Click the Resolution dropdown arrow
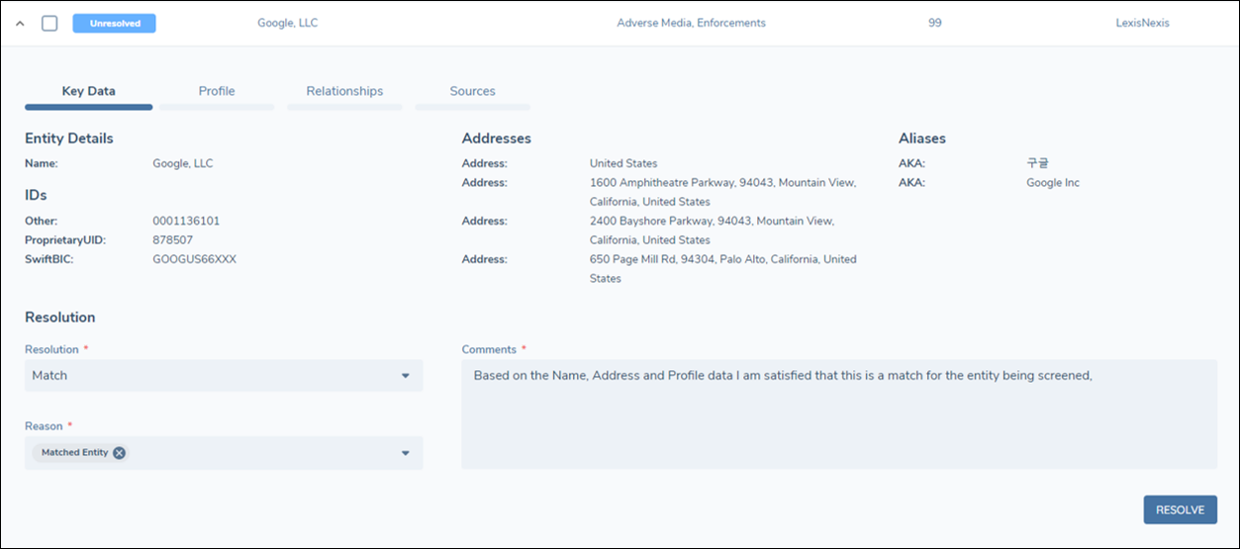Screen dimensions: 1240x549 [x=405, y=376]
